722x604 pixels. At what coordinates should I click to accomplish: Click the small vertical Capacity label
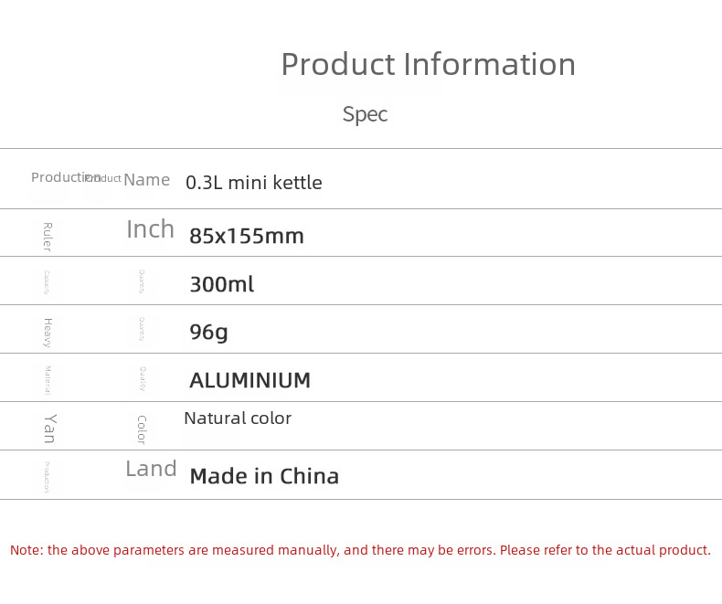(x=48, y=282)
